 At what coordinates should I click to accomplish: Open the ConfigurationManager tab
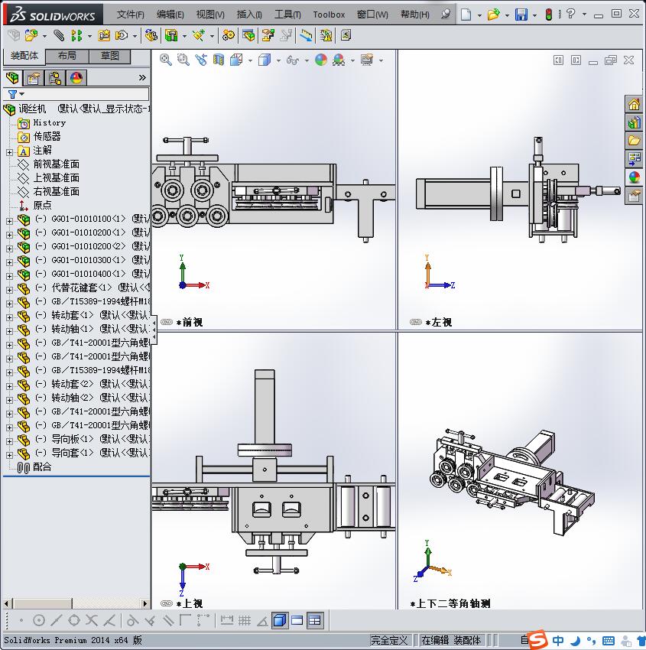(55, 77)
